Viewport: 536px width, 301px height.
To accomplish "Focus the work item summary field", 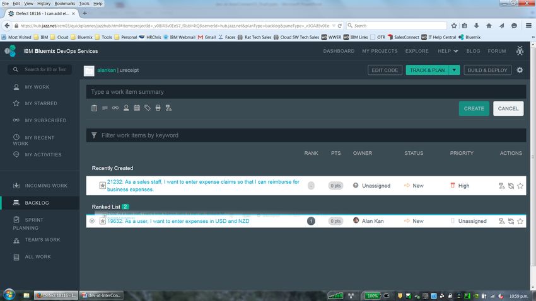I will [x=306, y=92].
